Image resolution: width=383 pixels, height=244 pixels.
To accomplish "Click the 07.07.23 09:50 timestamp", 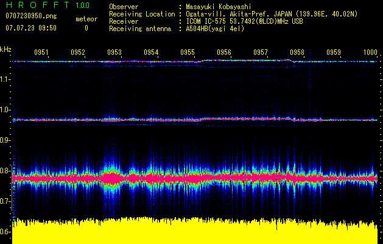I will pos(30,28).
